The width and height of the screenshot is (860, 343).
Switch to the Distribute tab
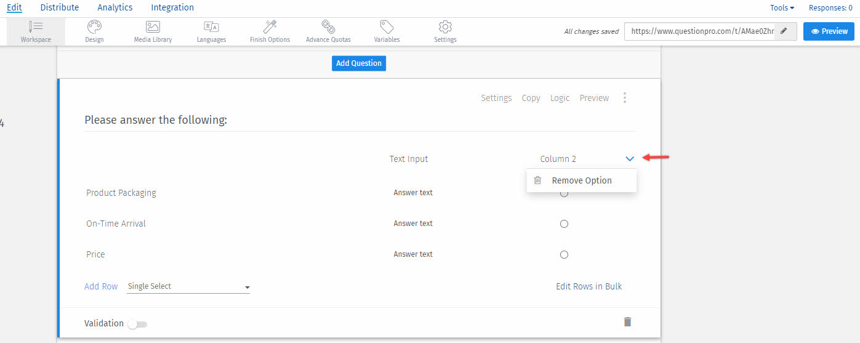60,8
